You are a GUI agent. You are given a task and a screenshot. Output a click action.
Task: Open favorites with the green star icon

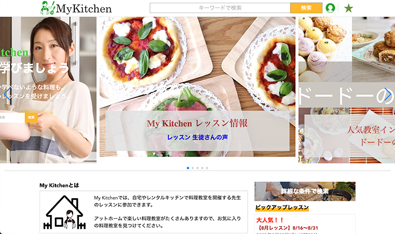pos(349,8)
